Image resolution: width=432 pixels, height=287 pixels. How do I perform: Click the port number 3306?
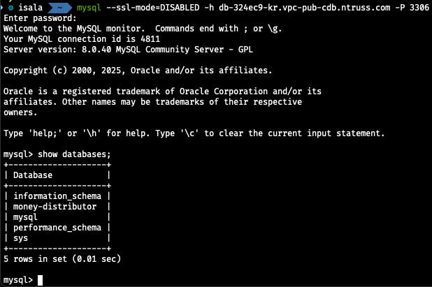417,6
